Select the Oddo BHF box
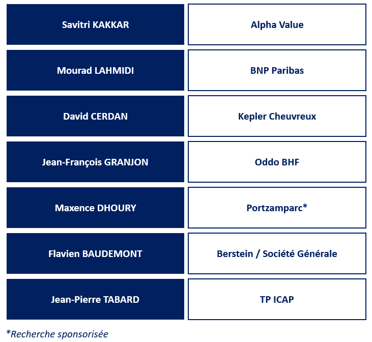 click(277, 162)
